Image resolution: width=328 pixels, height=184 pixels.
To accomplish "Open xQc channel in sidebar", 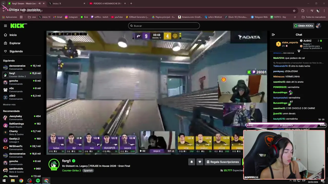I will tap(22, 90).
